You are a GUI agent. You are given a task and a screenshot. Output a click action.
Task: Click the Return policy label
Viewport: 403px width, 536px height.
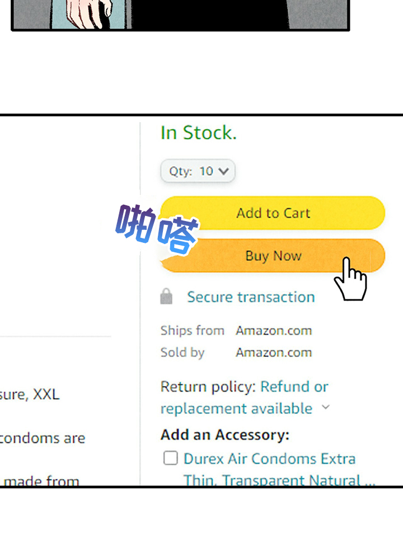coord(208,387)
